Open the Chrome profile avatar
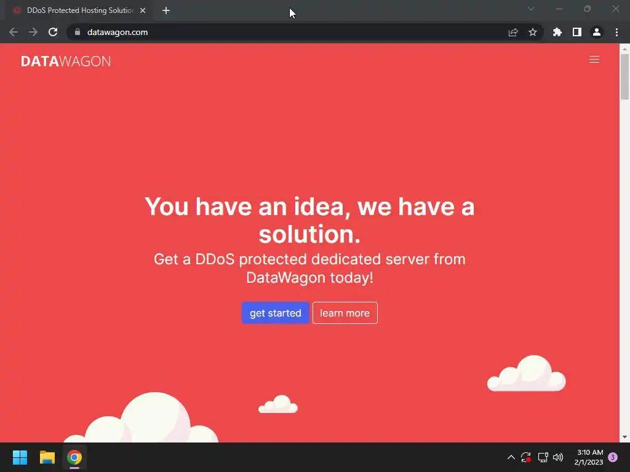 [x=597, y=32]
